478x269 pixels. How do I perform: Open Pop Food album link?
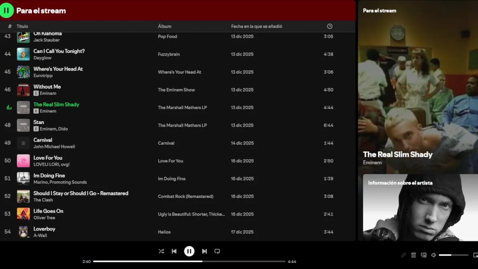(x=167, y=37)
